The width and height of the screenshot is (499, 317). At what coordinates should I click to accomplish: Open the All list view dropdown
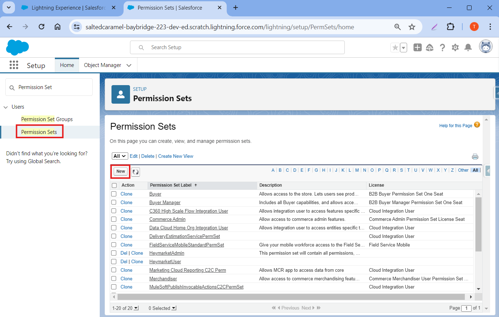click(x=120, y=156)
